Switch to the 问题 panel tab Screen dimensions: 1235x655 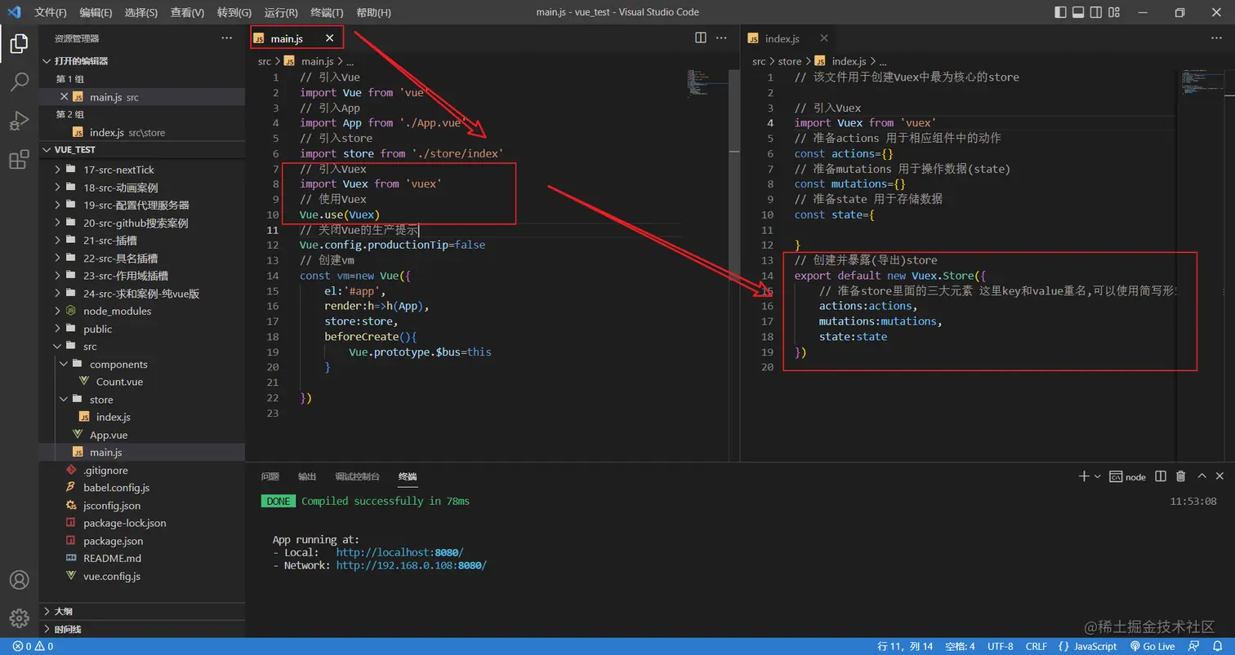click(270, 476)
